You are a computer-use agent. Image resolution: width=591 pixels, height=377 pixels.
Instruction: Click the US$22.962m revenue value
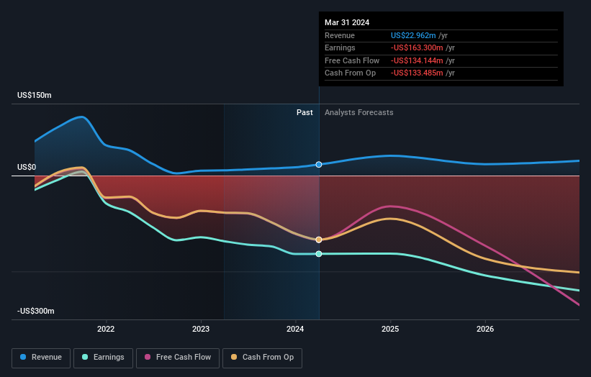pos(413,35)
